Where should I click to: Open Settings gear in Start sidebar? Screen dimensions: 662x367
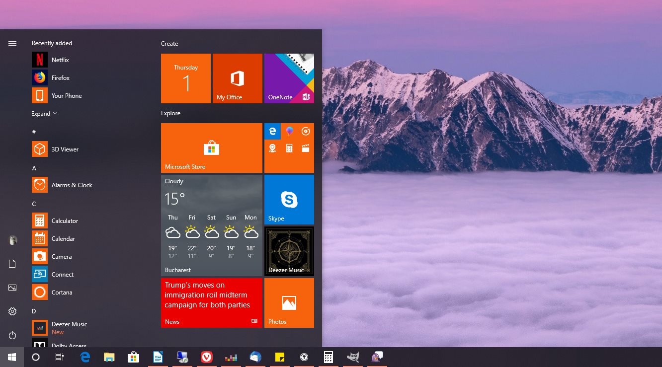pos(12,311)
